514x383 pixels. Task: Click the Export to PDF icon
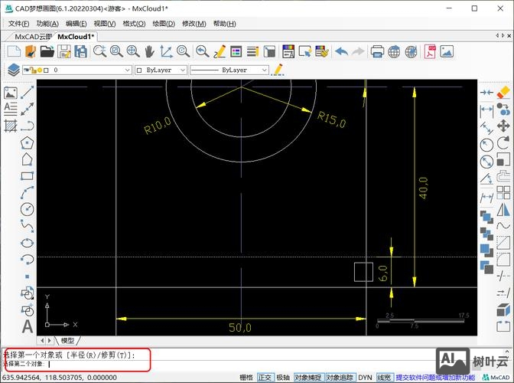pyautogui.click(x=431, y=52)
